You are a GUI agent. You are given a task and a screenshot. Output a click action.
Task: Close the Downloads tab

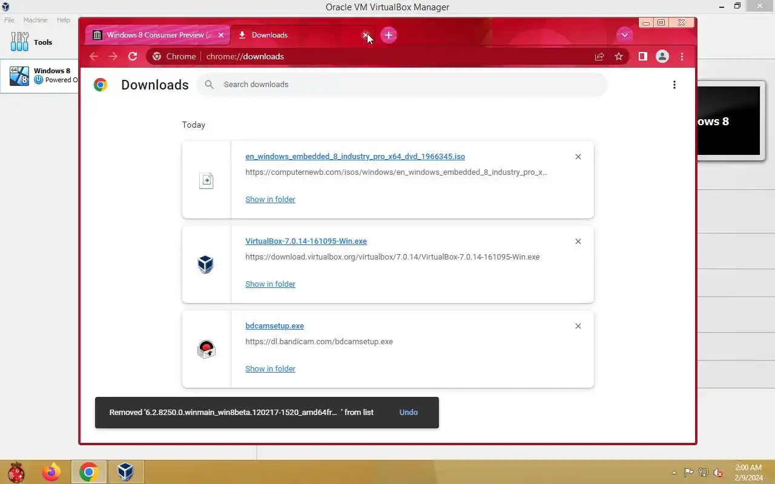(x=366, y=35)
